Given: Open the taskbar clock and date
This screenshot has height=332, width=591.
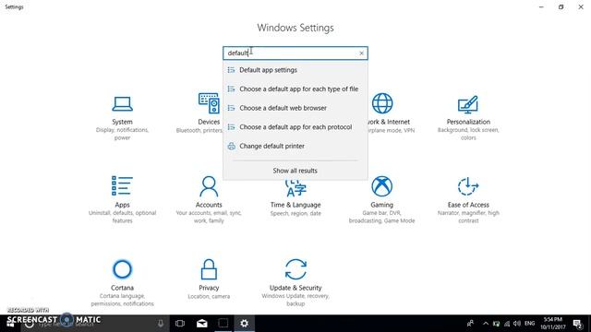Looking at the screenshot, I should coord(552,324).
